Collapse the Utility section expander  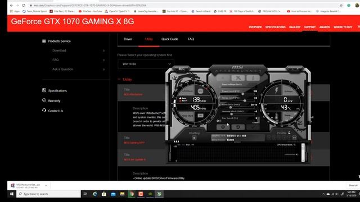(x=119, y=79)
